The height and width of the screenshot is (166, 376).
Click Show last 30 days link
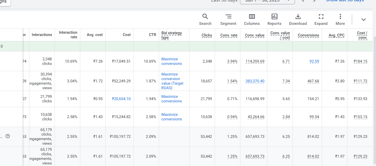pyautogui.click(x=345, y=1)
